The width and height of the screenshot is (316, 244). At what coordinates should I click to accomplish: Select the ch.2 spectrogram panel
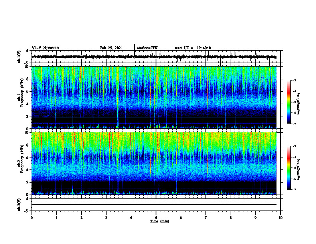(154, 163)
